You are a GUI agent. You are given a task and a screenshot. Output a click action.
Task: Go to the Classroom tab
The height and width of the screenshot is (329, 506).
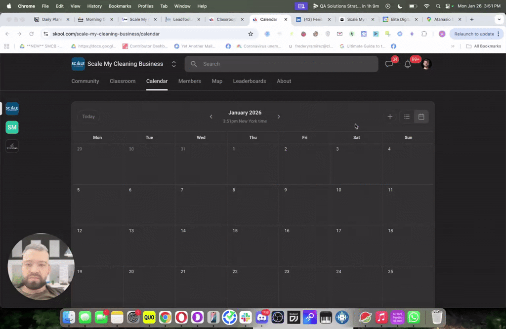123,82
